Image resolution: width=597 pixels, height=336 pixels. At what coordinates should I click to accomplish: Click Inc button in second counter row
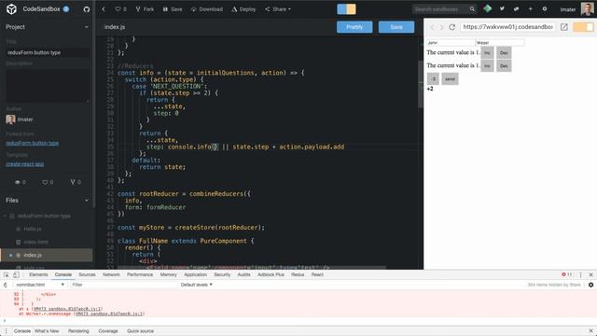point(487,66)
